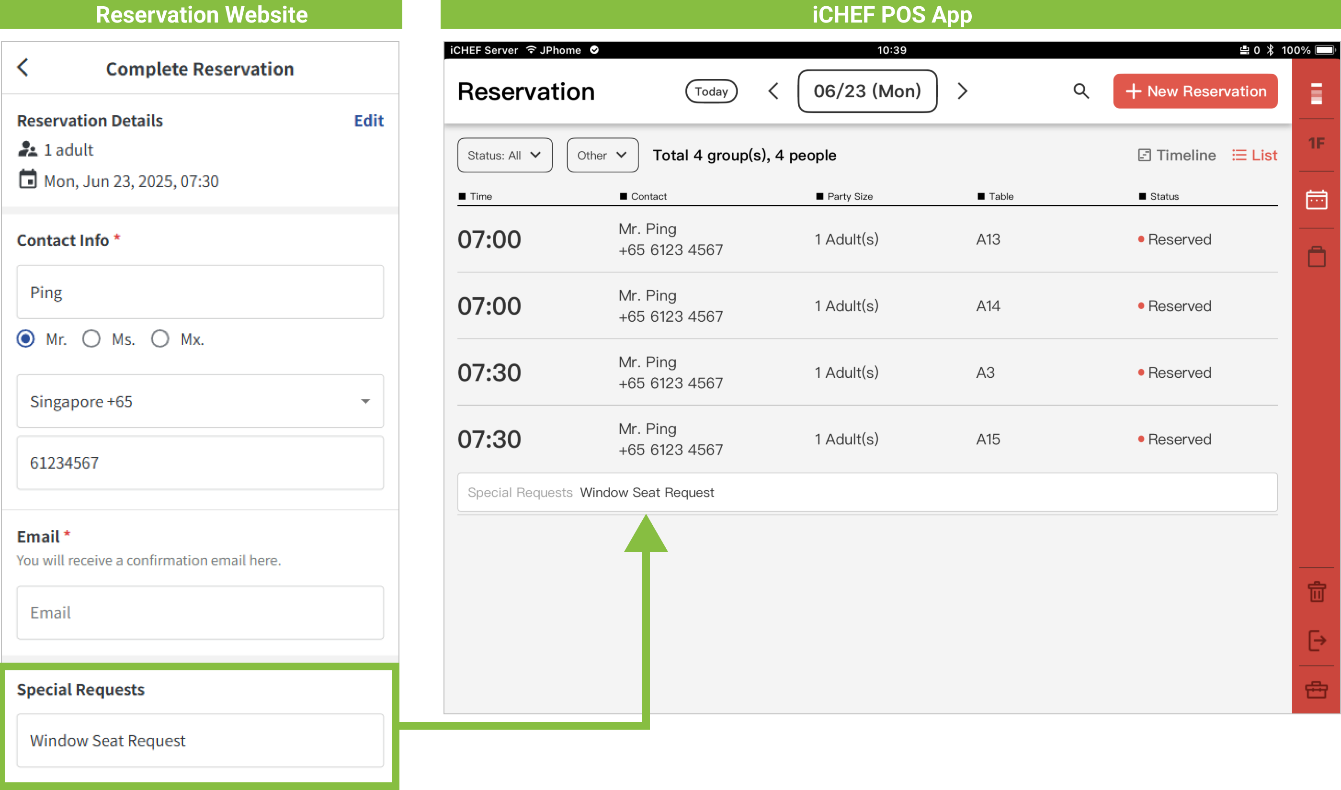Click into the Email input field
This screenshot has height=790, width=1341.
click(200, 613)
